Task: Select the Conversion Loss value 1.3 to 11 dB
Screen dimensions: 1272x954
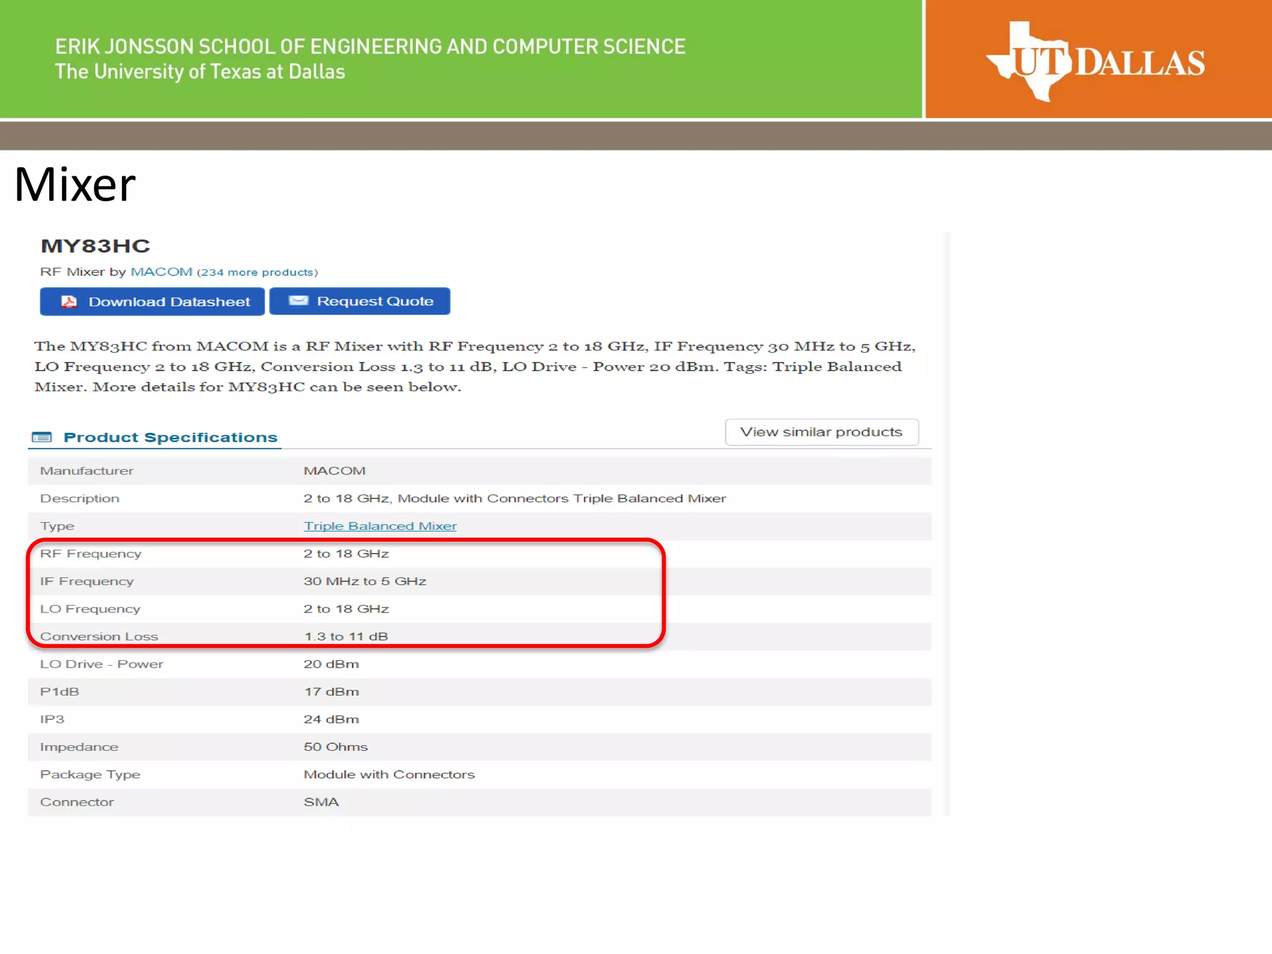Action: [x=346, y=637]
